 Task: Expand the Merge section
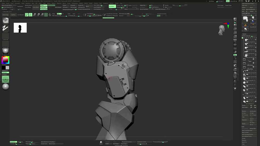click(244, 138)
